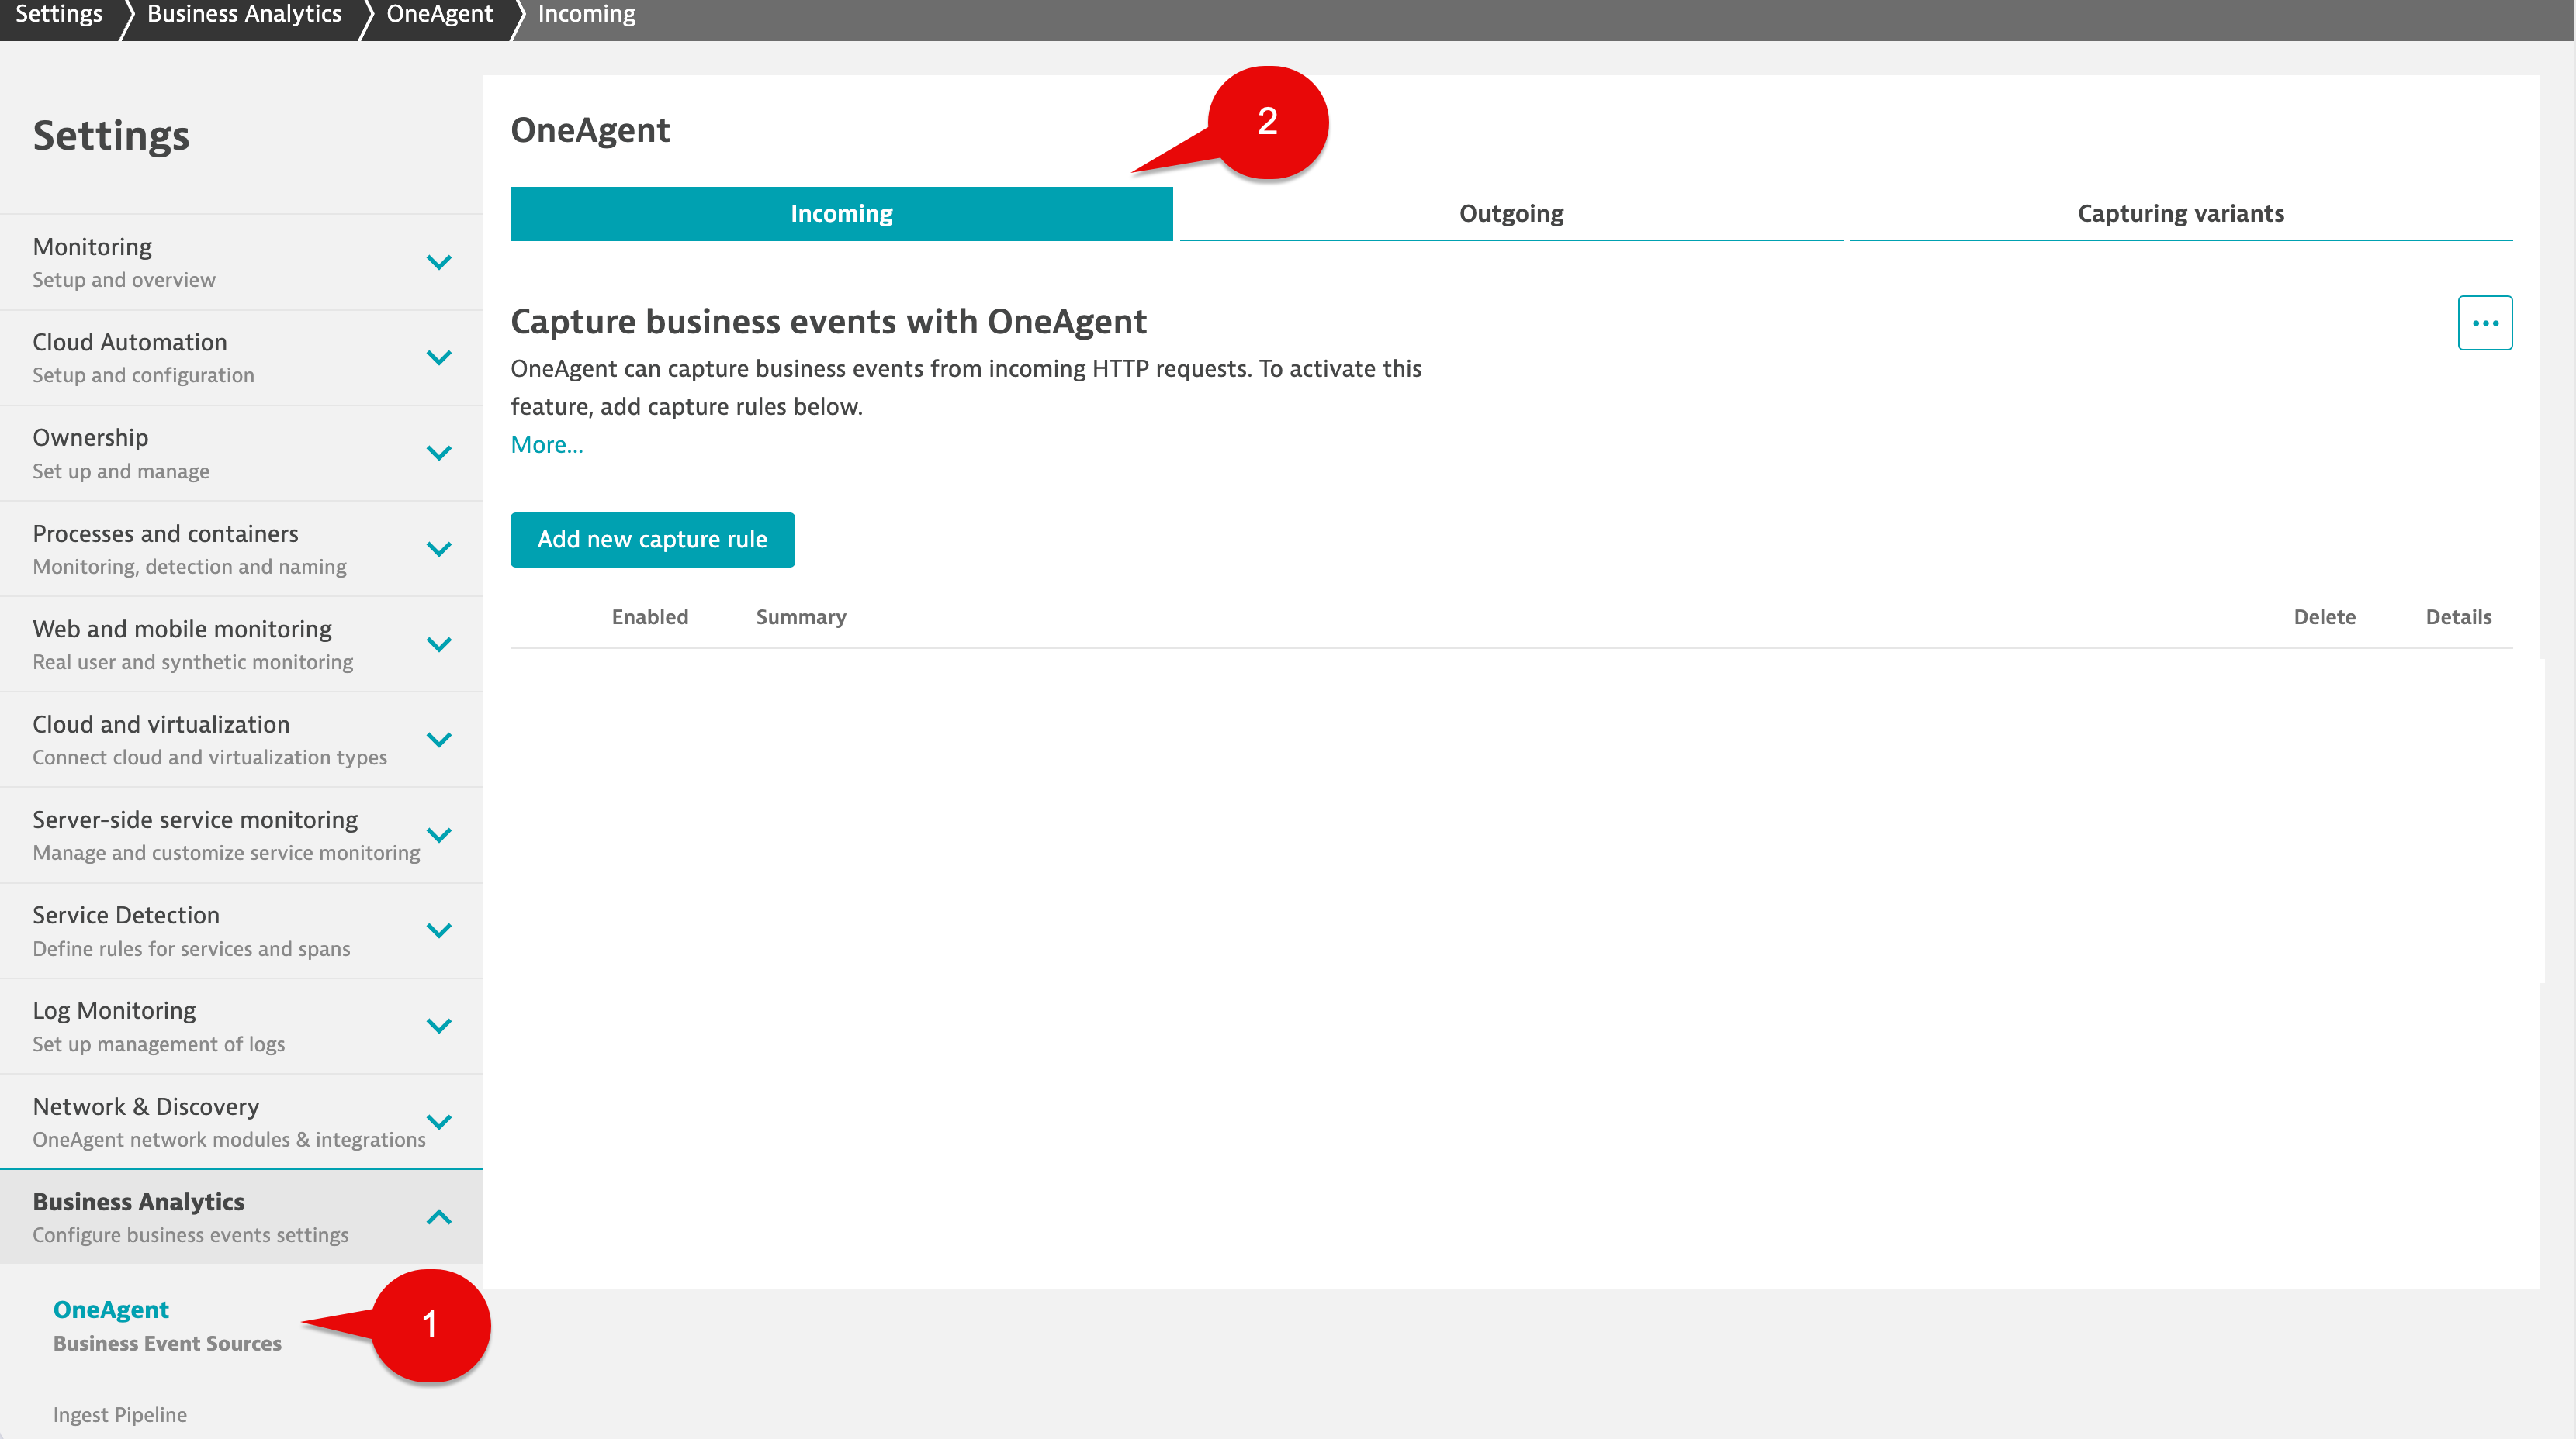Expand the Network & Discovery section
This screenshot has height=1439, width=2576.
[x=439, y=1121]
